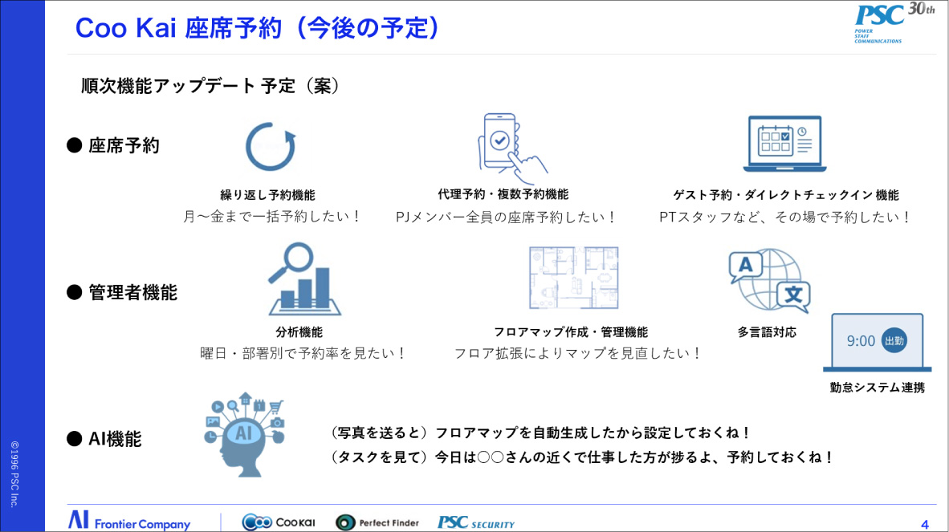
Task: Click the PSC SECURITY footer logo
Action: [x=476, y=522]
